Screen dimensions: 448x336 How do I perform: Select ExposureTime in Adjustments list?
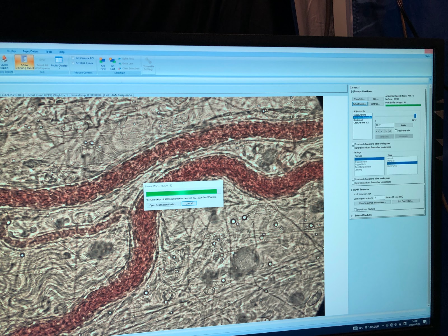363,115
